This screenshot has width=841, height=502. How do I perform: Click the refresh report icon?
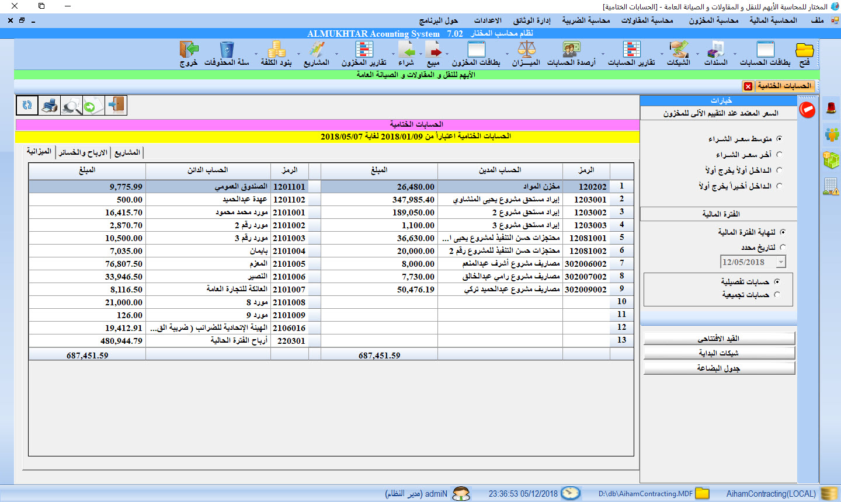[27, 106]
